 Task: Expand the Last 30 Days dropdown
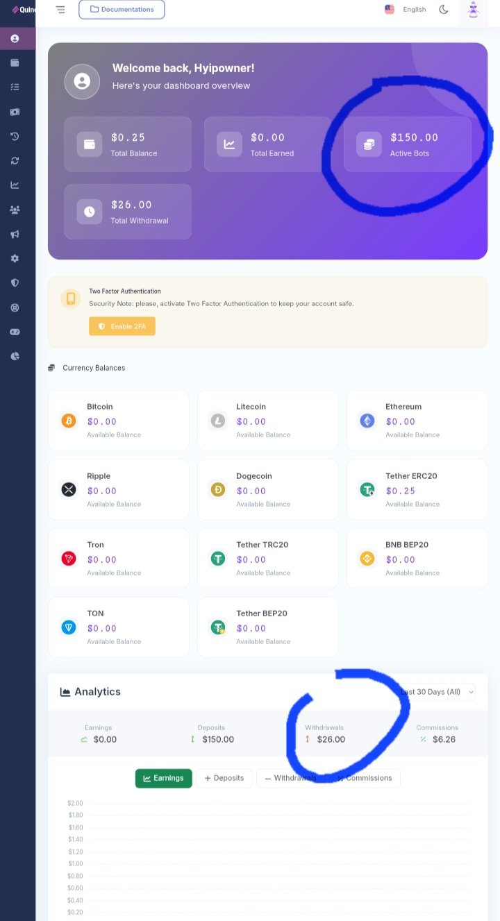pyautogui.click(x=437, y=692)
